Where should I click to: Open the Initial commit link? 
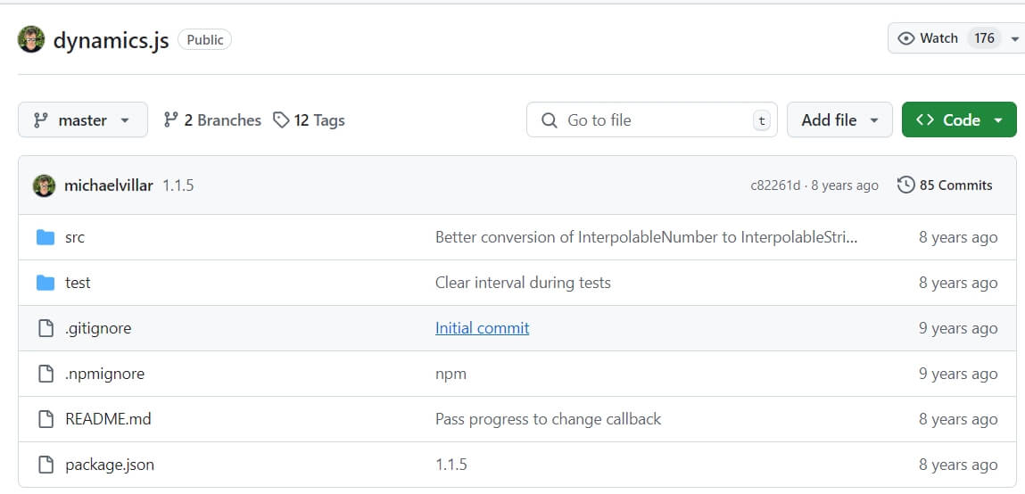click(x=483, y=328)
